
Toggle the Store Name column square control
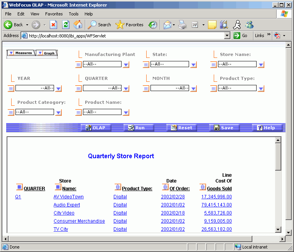pyautogui.click(x=58, y=187)
